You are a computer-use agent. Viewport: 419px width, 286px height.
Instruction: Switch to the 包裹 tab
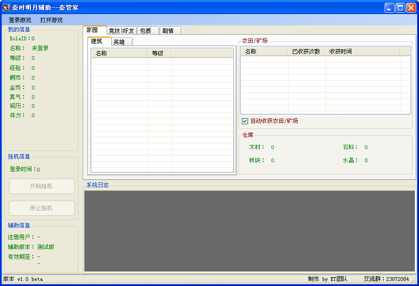click(148, 30)
